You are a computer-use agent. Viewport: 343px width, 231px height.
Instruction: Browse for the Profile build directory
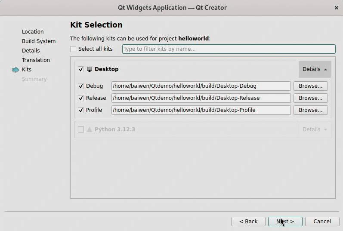pos(310,110)
